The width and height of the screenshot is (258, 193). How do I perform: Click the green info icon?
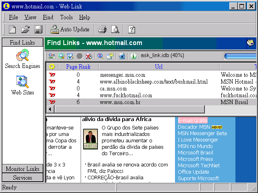click(x=133, y=56)
